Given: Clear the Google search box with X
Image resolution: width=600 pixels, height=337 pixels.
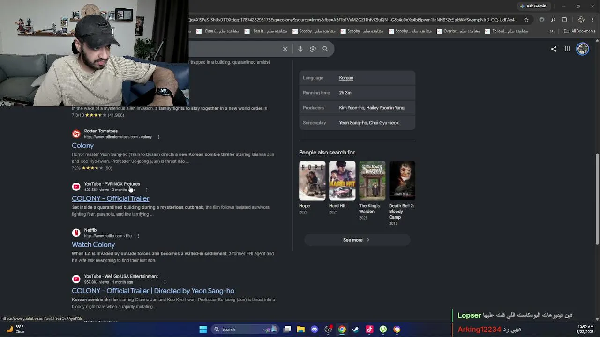Looking at the screenshot, I should 285,49.
